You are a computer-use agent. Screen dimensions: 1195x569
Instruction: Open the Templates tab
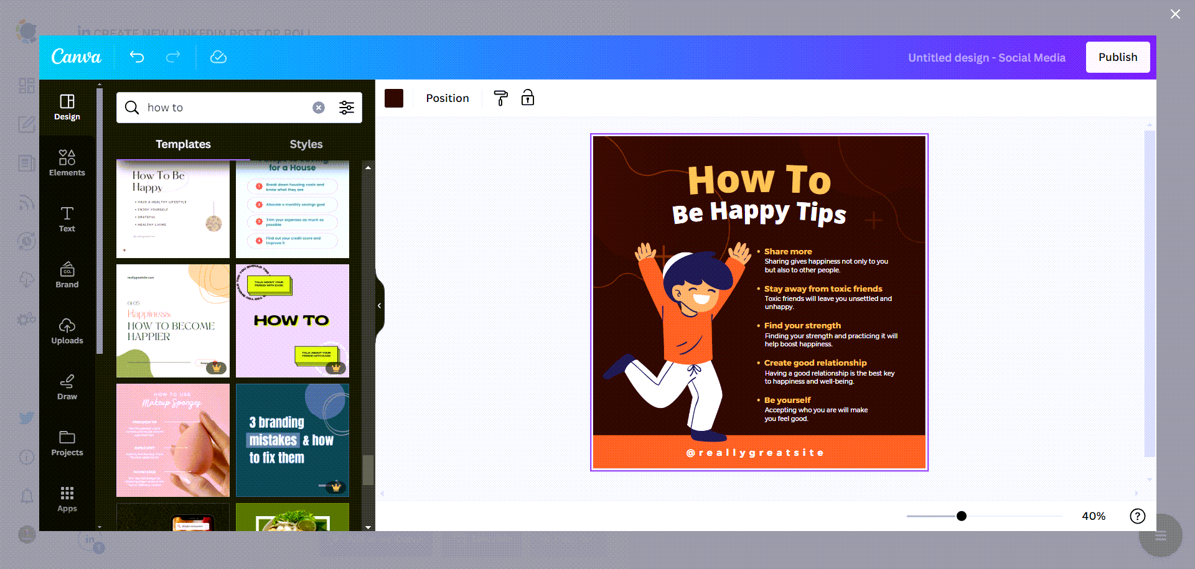point(183,144)
